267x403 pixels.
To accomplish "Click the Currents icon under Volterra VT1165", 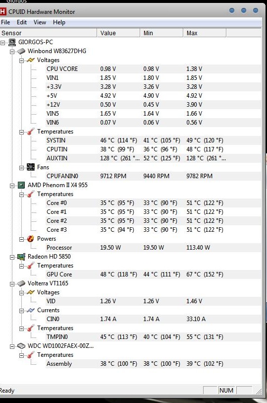I will 31,310.
